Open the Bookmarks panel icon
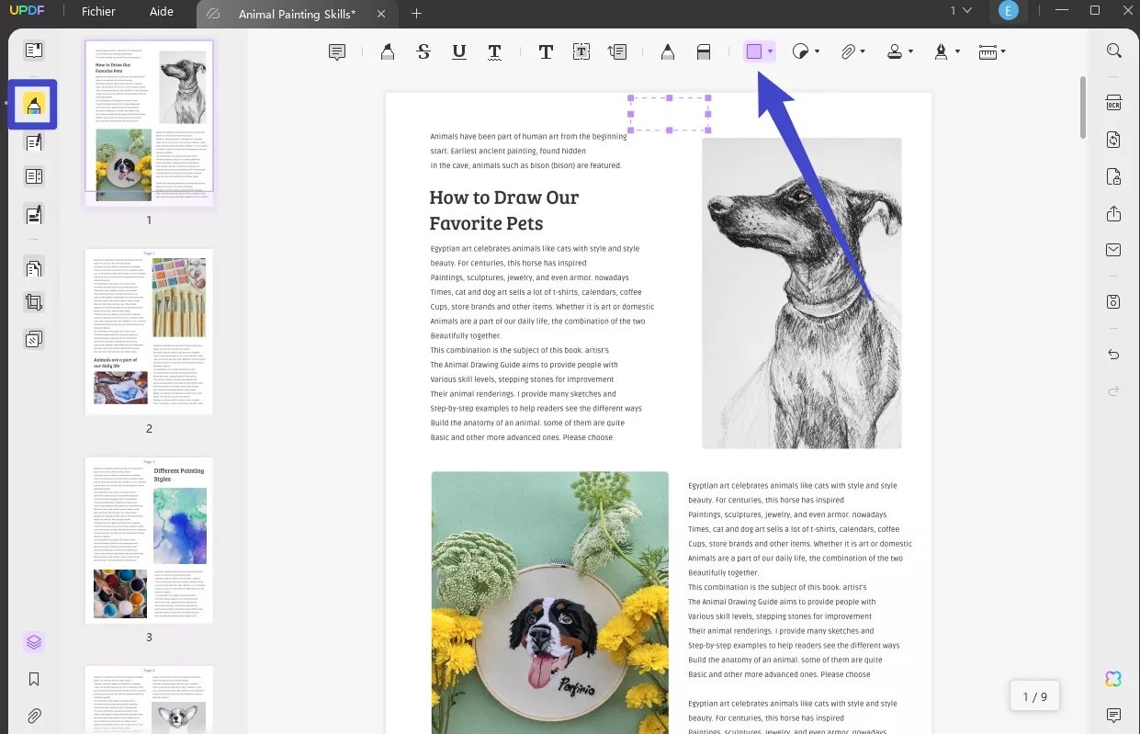1140x734 pixels. tap(34, 679)
